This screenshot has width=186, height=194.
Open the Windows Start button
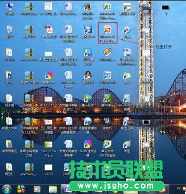(7, 189)
